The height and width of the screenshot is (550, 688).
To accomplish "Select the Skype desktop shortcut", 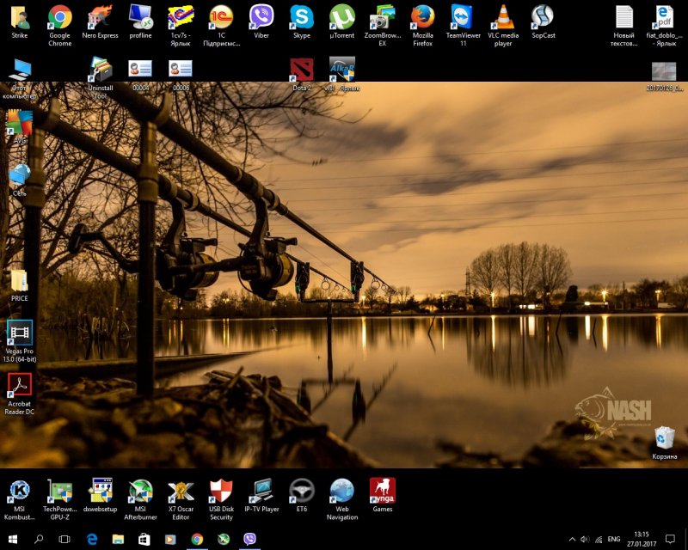I will pos(302,17).
